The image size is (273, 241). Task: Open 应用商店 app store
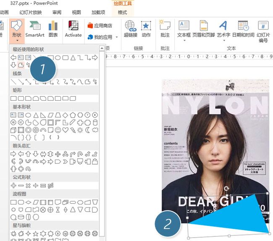(x=100, y=26)
